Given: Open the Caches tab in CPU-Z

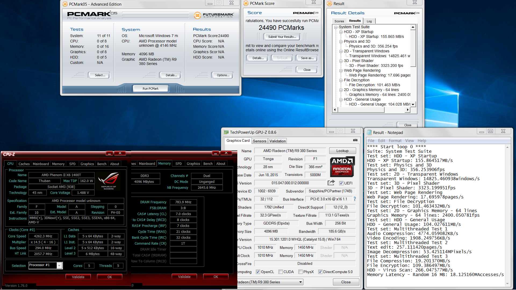Looking at the screenshot, I should [x=24, y=164].
